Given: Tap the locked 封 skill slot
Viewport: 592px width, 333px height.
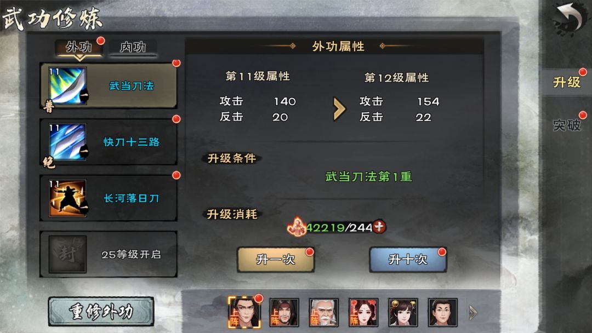Looking at the screenshot, I should tap(67, 254).
